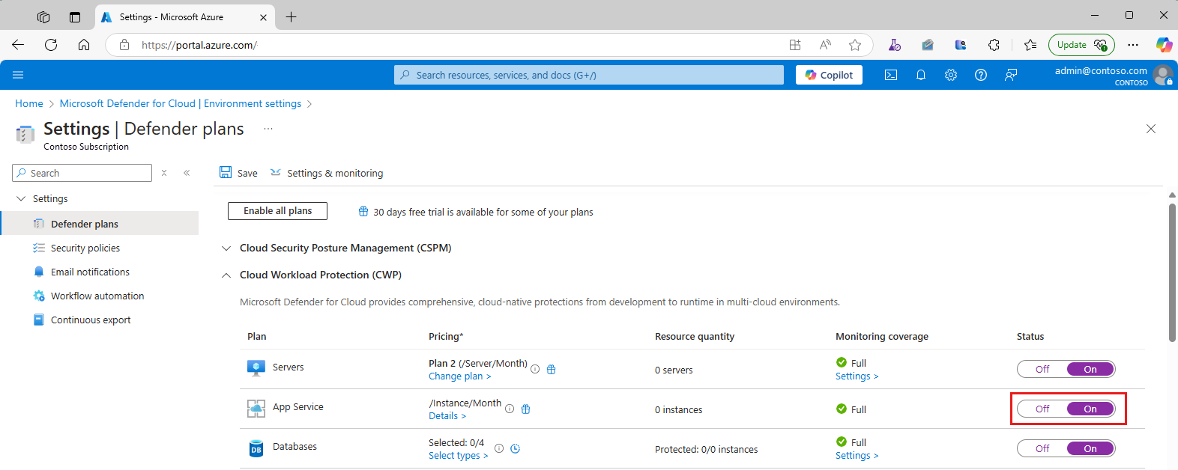The image size is (1178, 470).
Task: Set App Service plan status to On
Action: 1090,409
